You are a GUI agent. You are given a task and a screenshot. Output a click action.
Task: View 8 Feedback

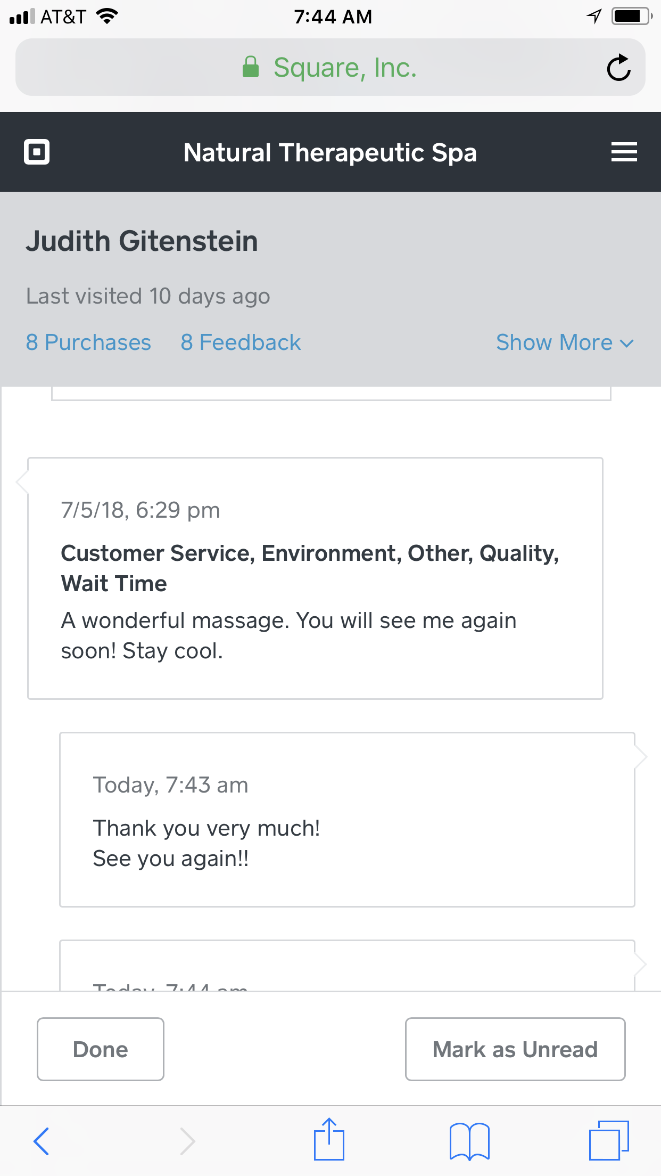point(241,342)
